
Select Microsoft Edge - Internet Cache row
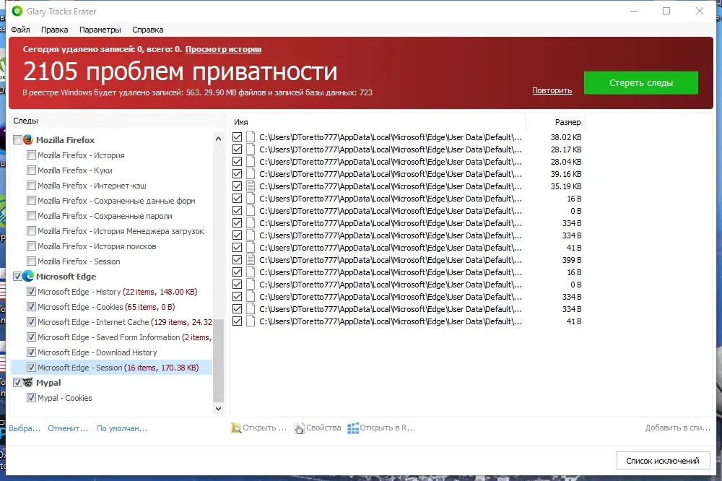pyautogui.click(x=125, y=322)
